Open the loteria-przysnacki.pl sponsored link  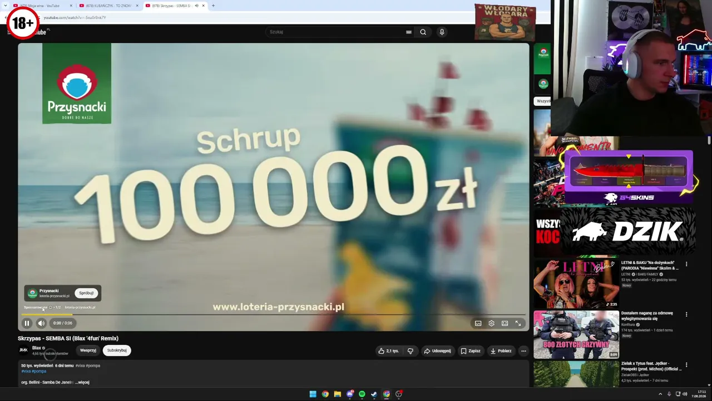point(80,307)
